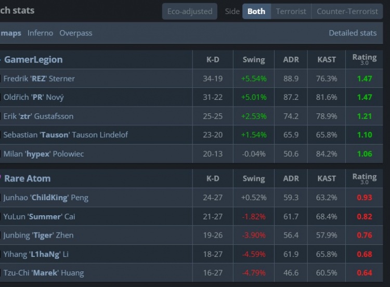390x287 pixels.
Task: View Fredrik 'REZ' Sterner's player profile
Action: [x=39, y=79]
